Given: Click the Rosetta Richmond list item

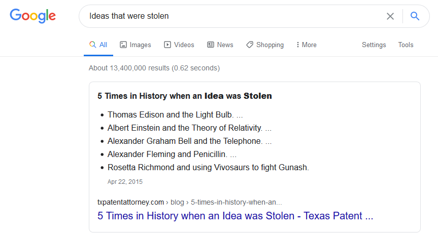Looking at the screenshot, I should (208, 167).
